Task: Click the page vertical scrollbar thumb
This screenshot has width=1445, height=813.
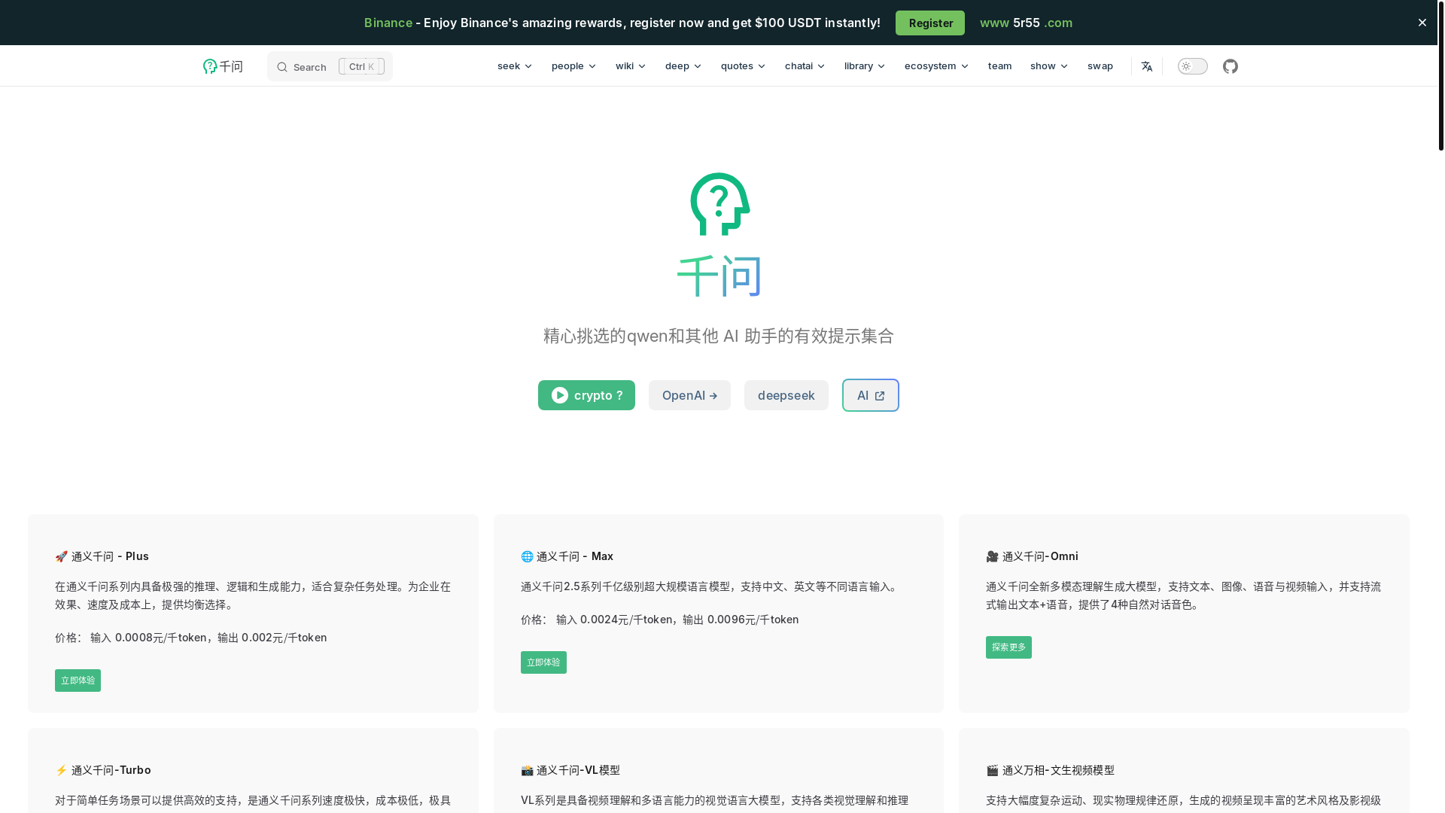Action: pyautogui.click(x=1440, y=75)
